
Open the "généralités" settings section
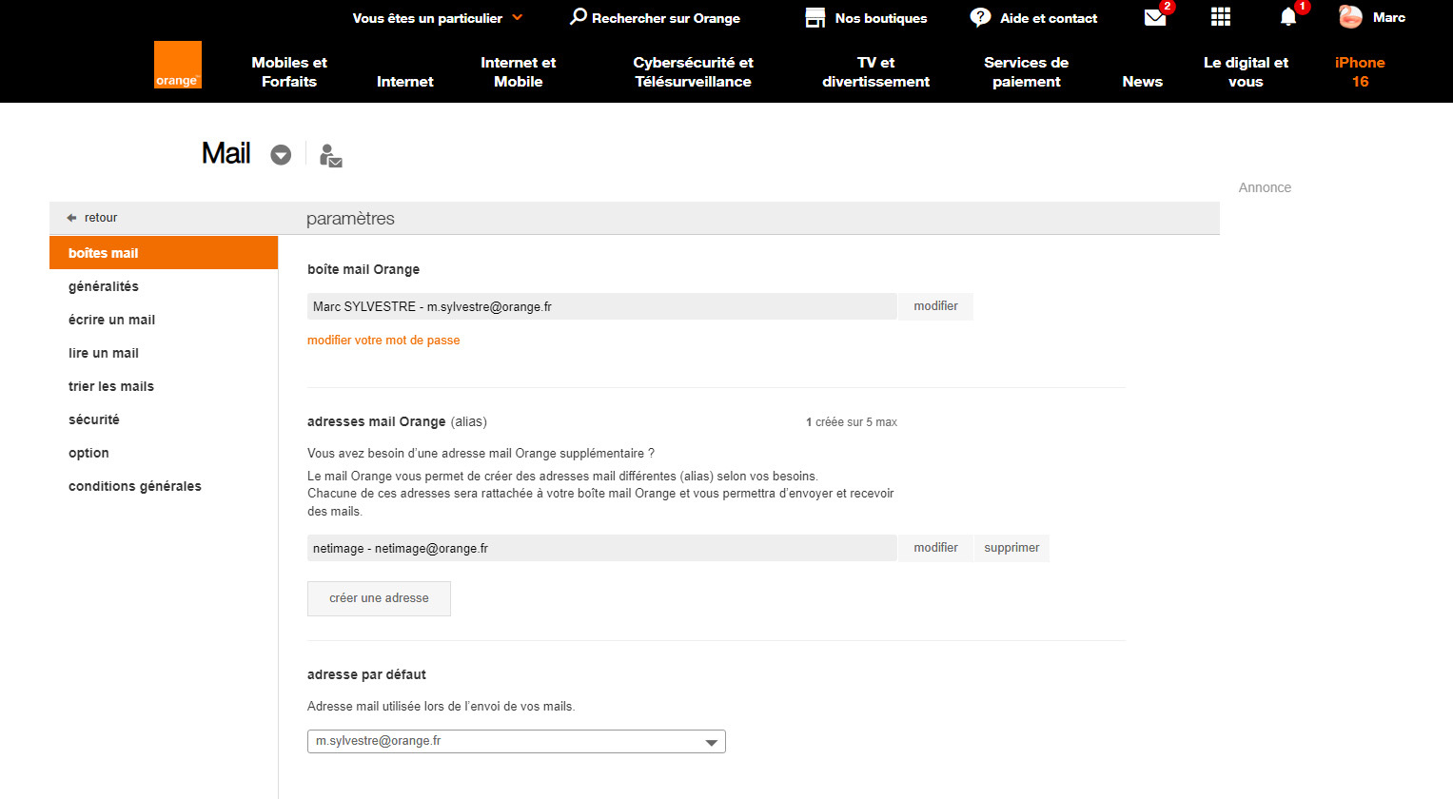(x=104, y=286)
